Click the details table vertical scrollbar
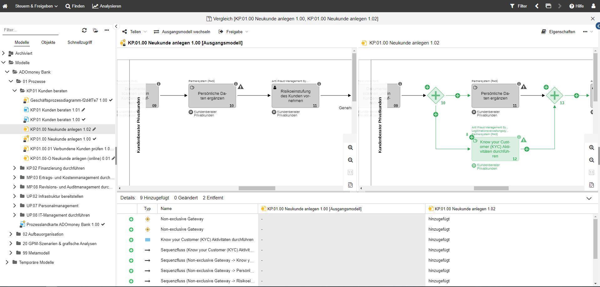This screenshot has height=287, width=600. (595, 239)
